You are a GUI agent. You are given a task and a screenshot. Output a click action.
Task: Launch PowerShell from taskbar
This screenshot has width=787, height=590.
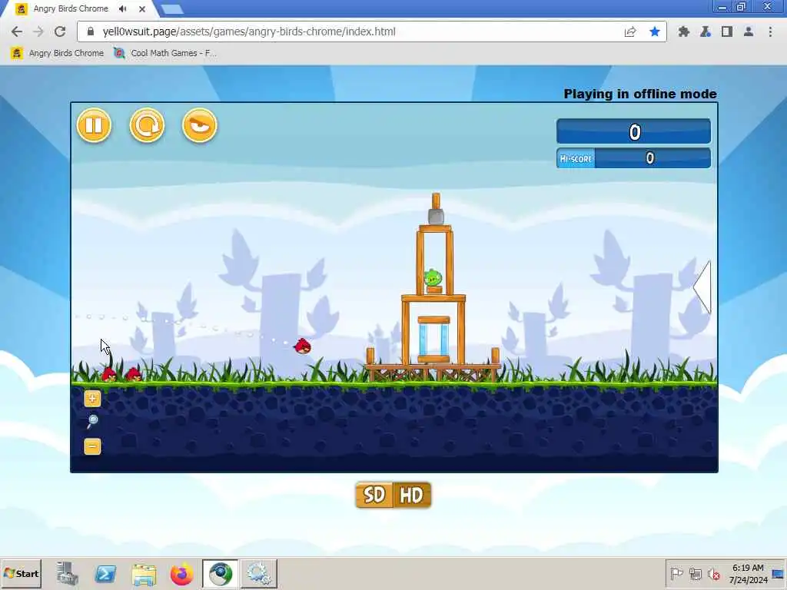tap(105, 573)
